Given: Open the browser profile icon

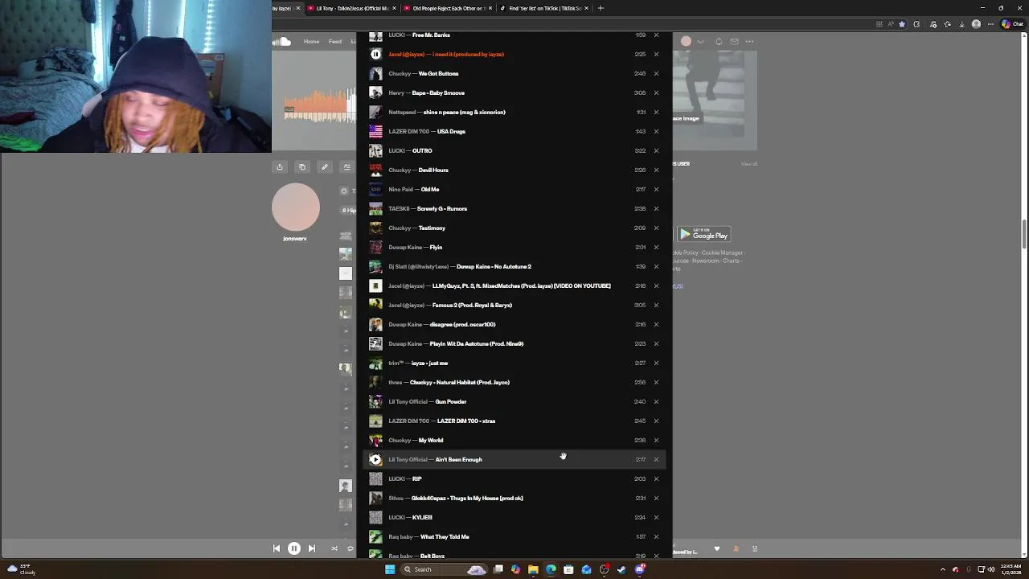Looking at the screenshot, I should click(x=976, y=24).
